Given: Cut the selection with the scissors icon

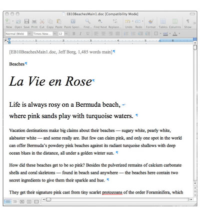Looking at the screenshot, I should click(42, 21).
